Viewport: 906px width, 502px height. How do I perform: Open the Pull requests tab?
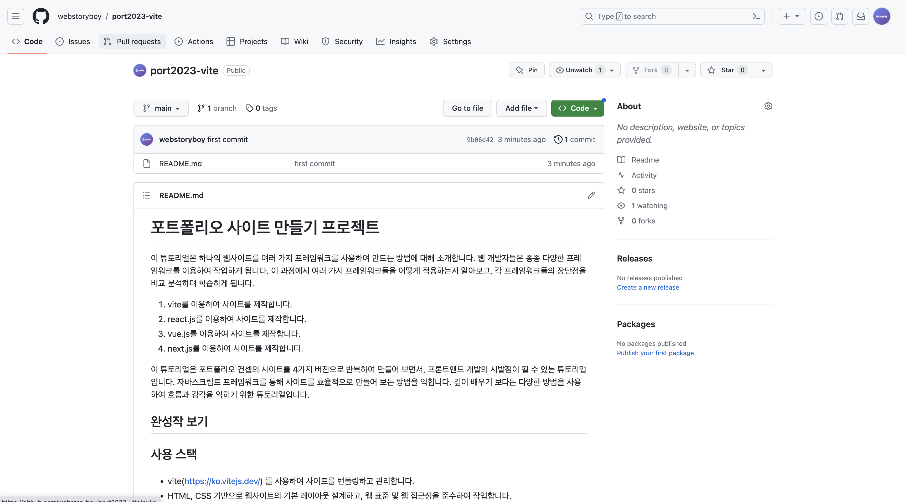[132, 41]
